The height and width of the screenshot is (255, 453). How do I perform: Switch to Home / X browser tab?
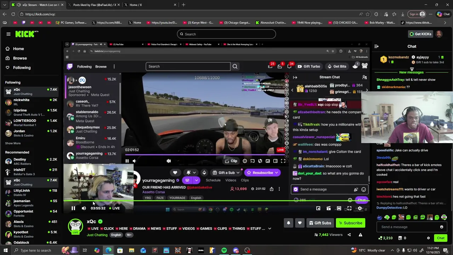[149, 5]
